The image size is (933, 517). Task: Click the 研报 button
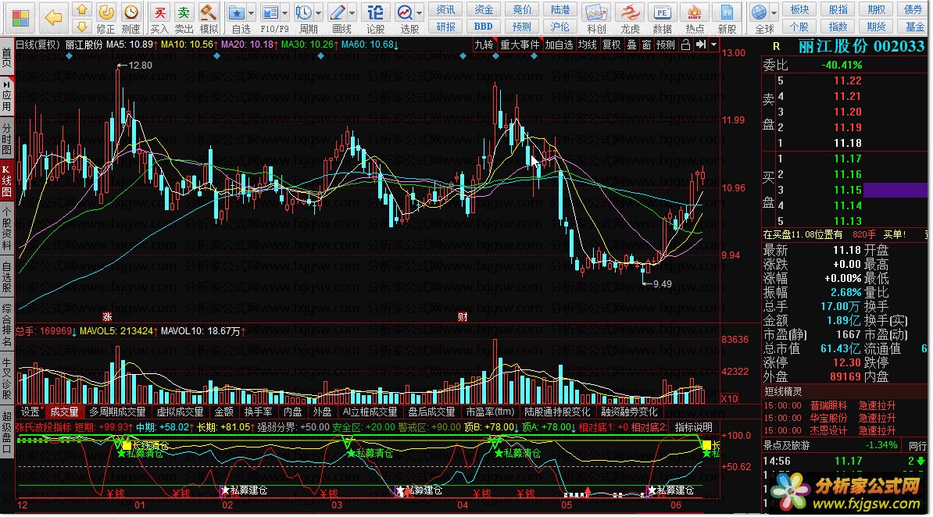pyautogui.click(x=445, y=27)
